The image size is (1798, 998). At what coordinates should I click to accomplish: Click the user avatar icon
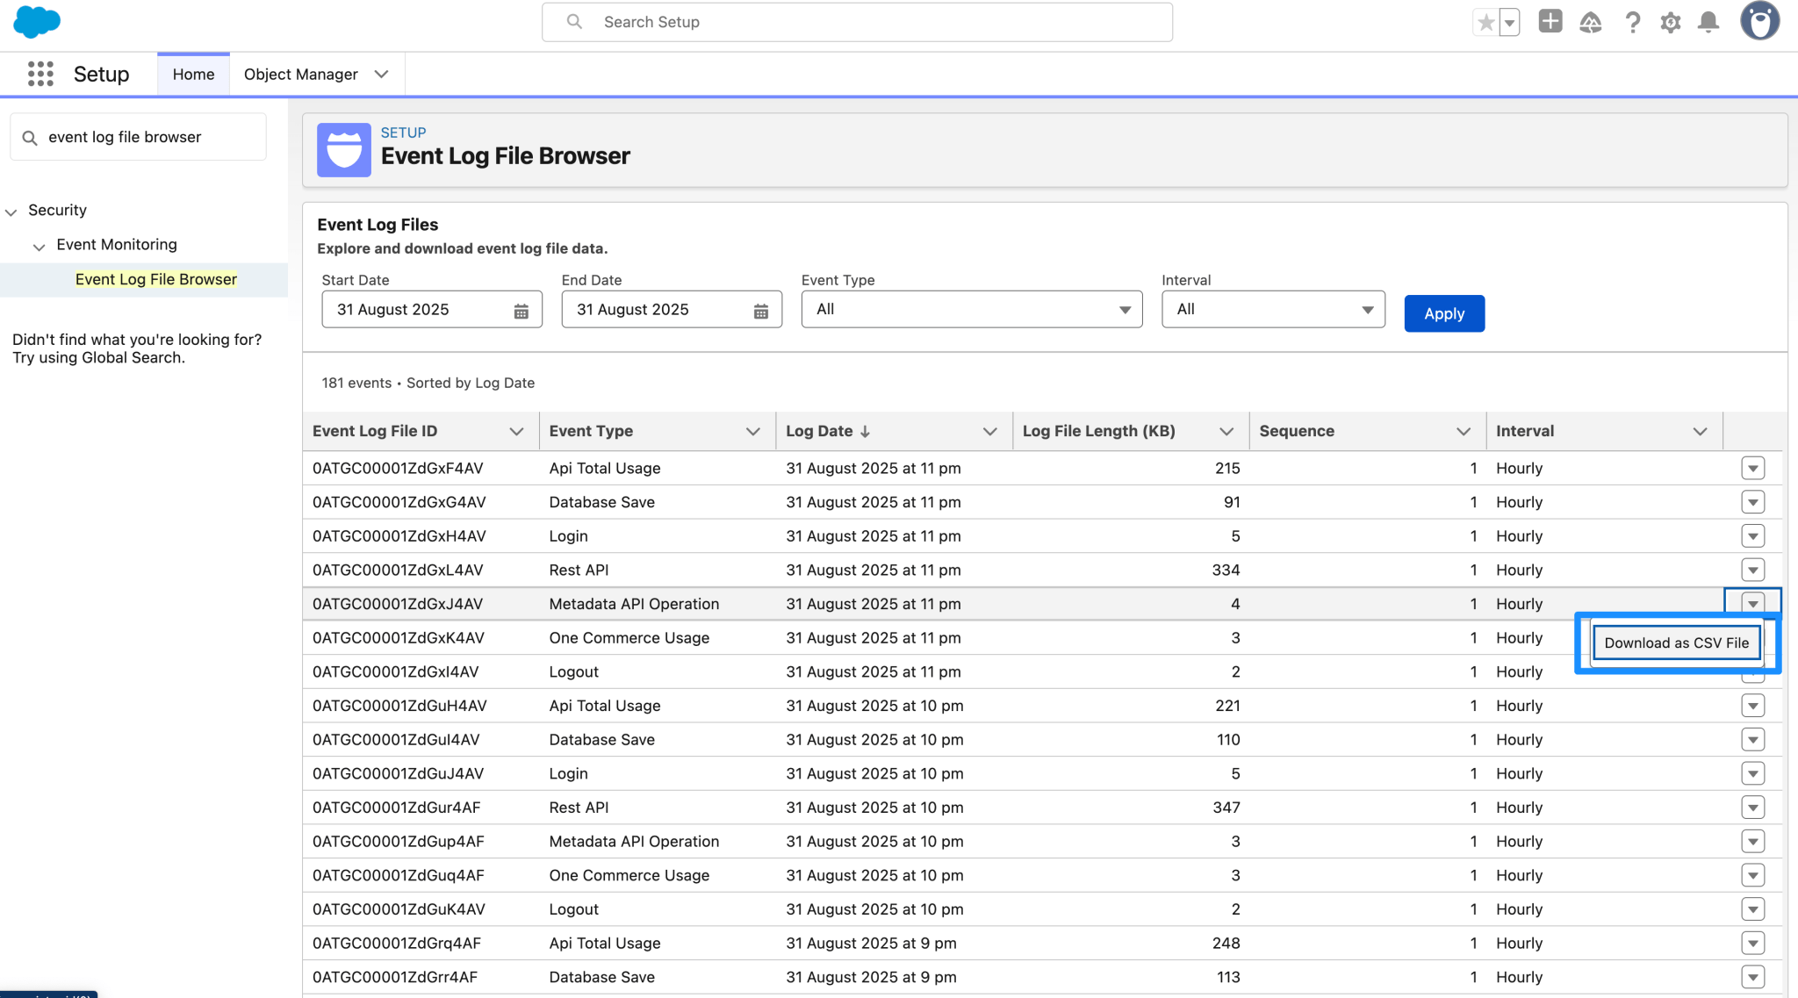(x=1759, y=20)
